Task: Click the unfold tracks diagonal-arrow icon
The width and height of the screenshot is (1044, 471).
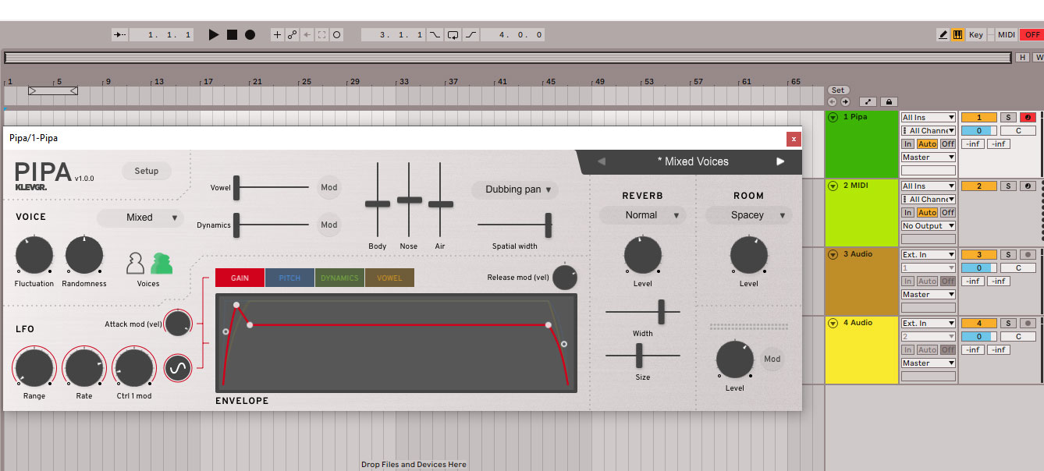Action: coord(868,102)
